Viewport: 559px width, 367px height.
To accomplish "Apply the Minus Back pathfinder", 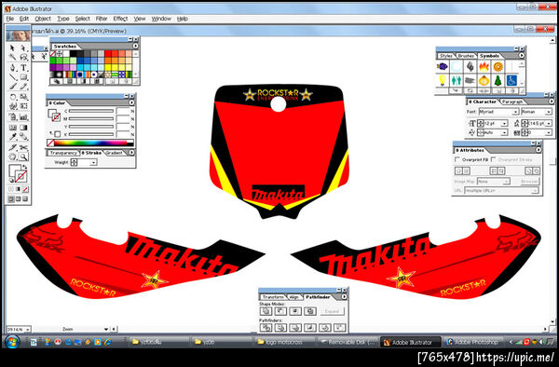I will coord(339,328).
